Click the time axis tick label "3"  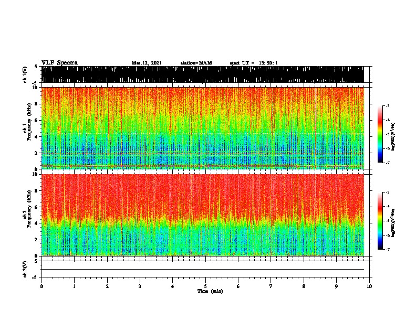[140, 286]
